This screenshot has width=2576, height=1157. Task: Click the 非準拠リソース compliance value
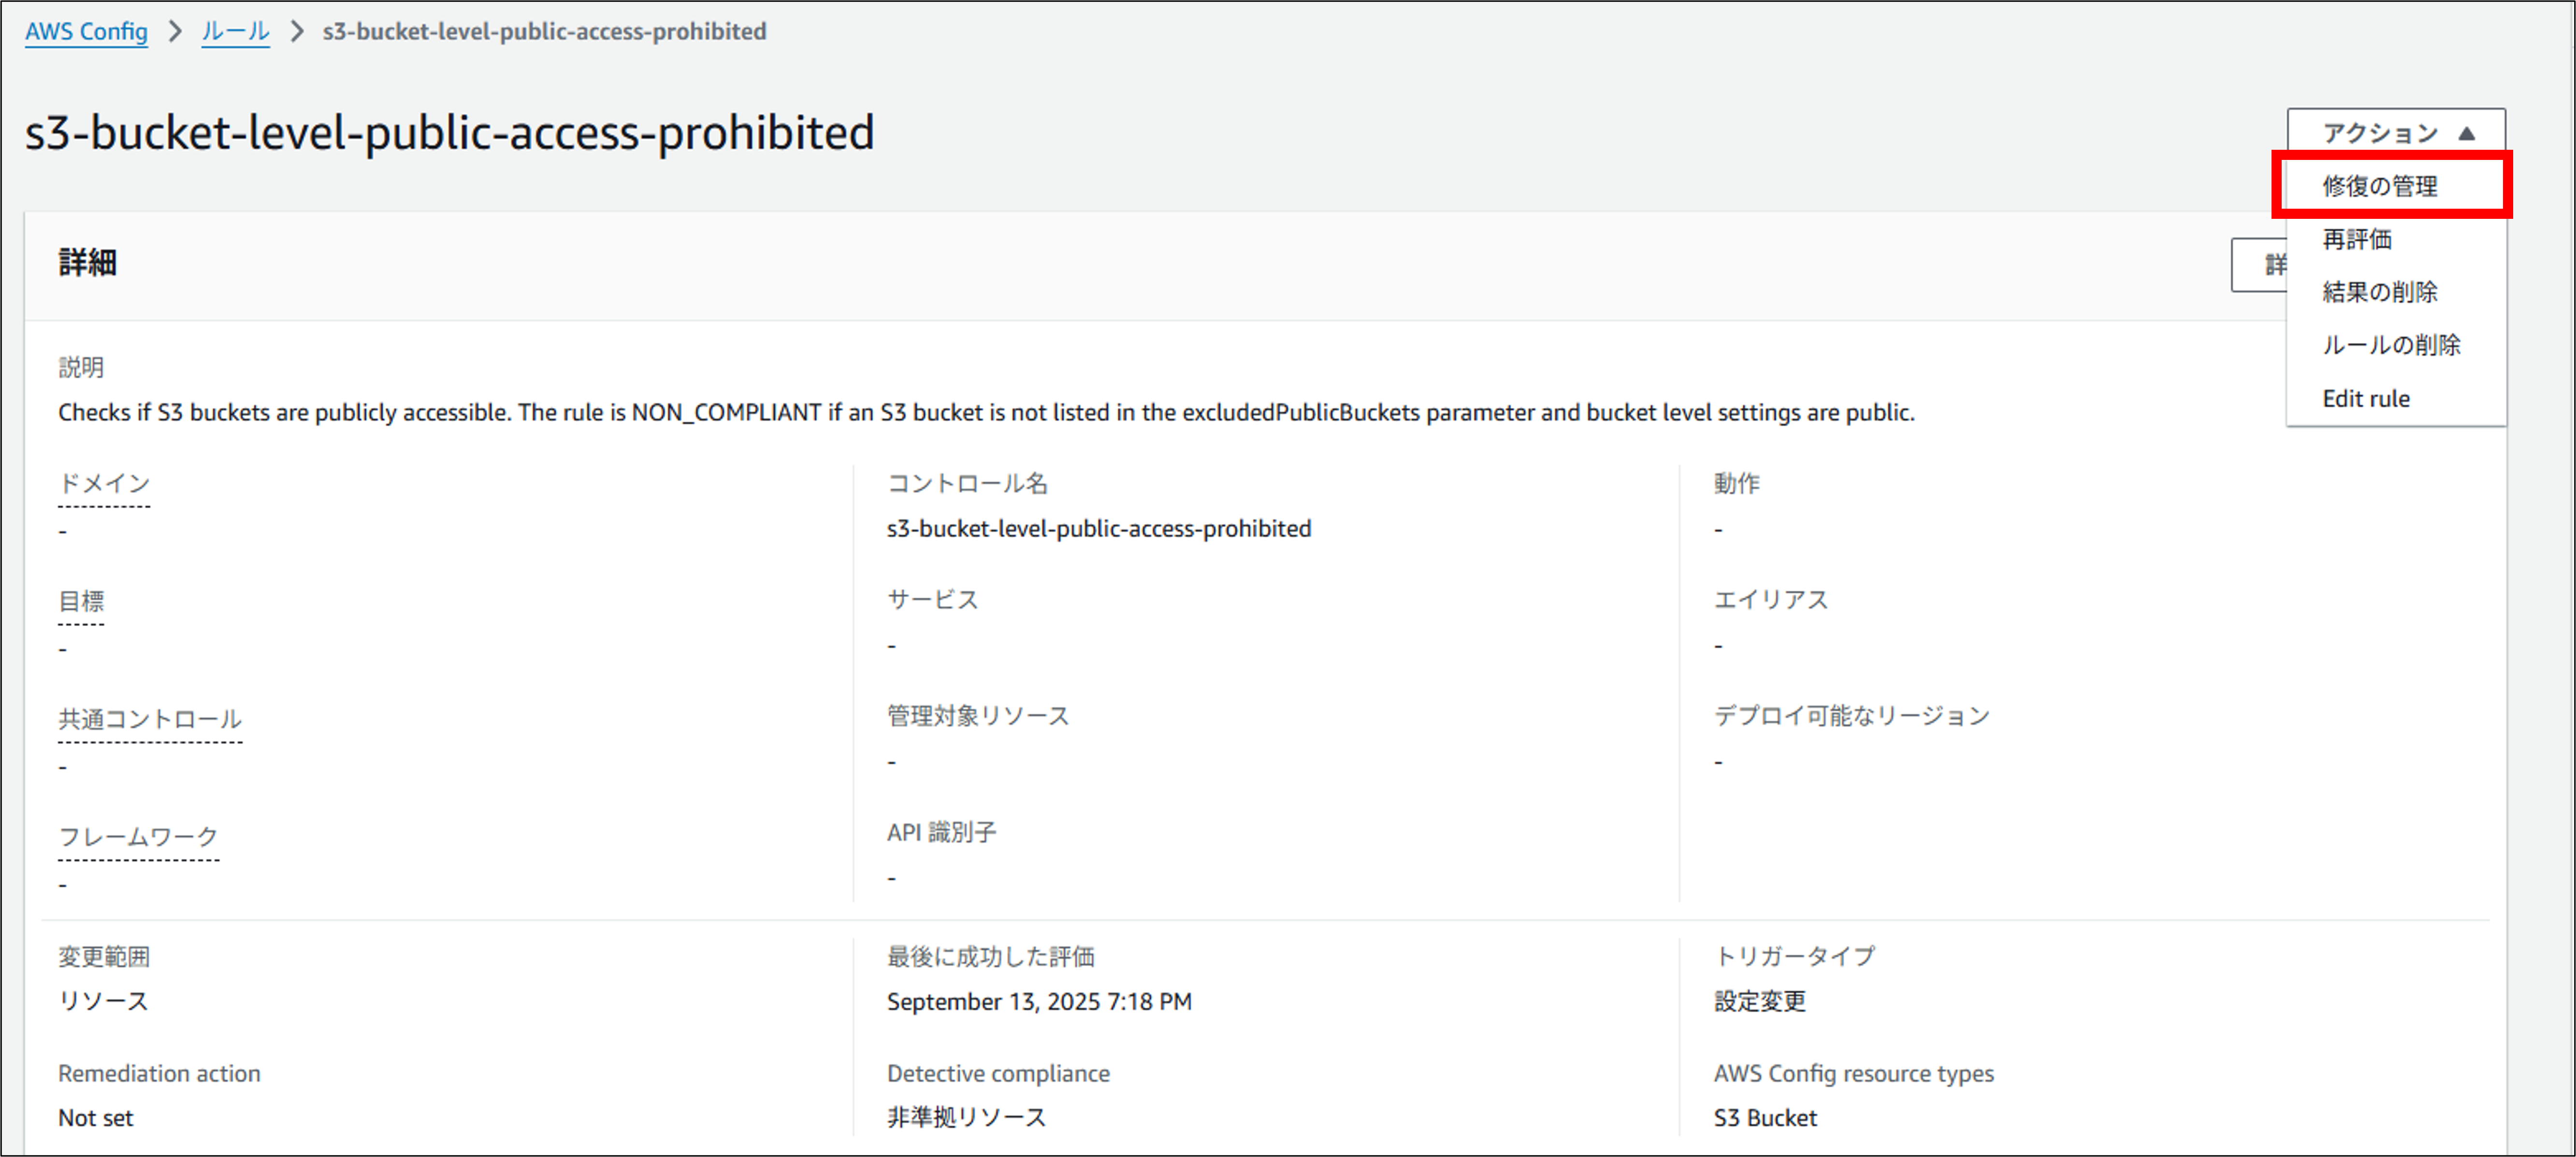pos(966,1117)
